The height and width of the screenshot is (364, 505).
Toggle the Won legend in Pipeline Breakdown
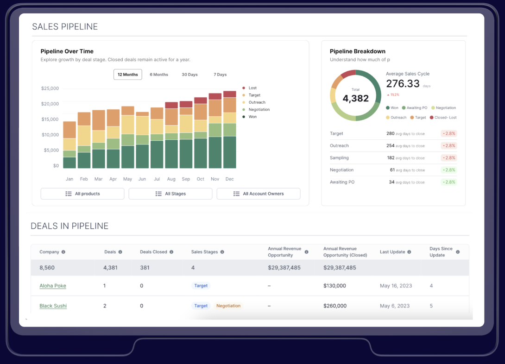click(391, 108)
